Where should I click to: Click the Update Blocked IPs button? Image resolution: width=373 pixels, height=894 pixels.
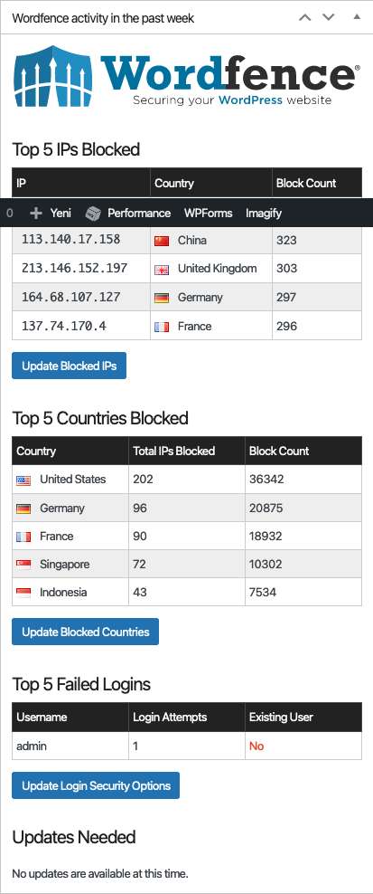click(x=69, y=366)
